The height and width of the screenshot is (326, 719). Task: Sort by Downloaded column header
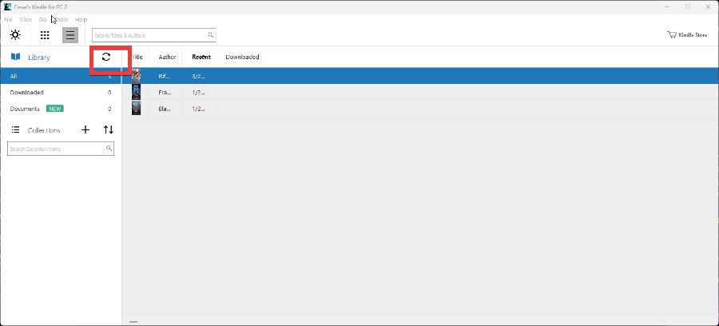click(x=242, y=57)
